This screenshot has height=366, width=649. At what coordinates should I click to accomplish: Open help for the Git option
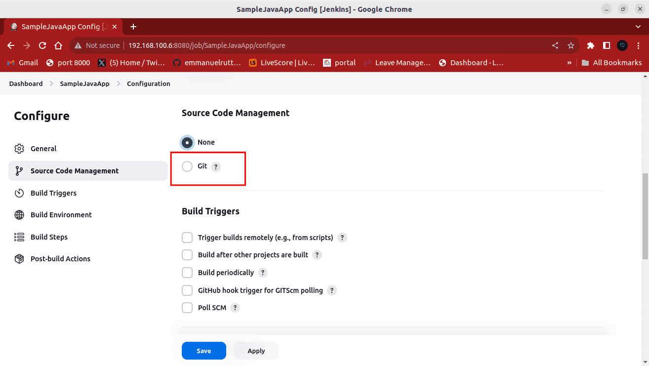[216, 167]
